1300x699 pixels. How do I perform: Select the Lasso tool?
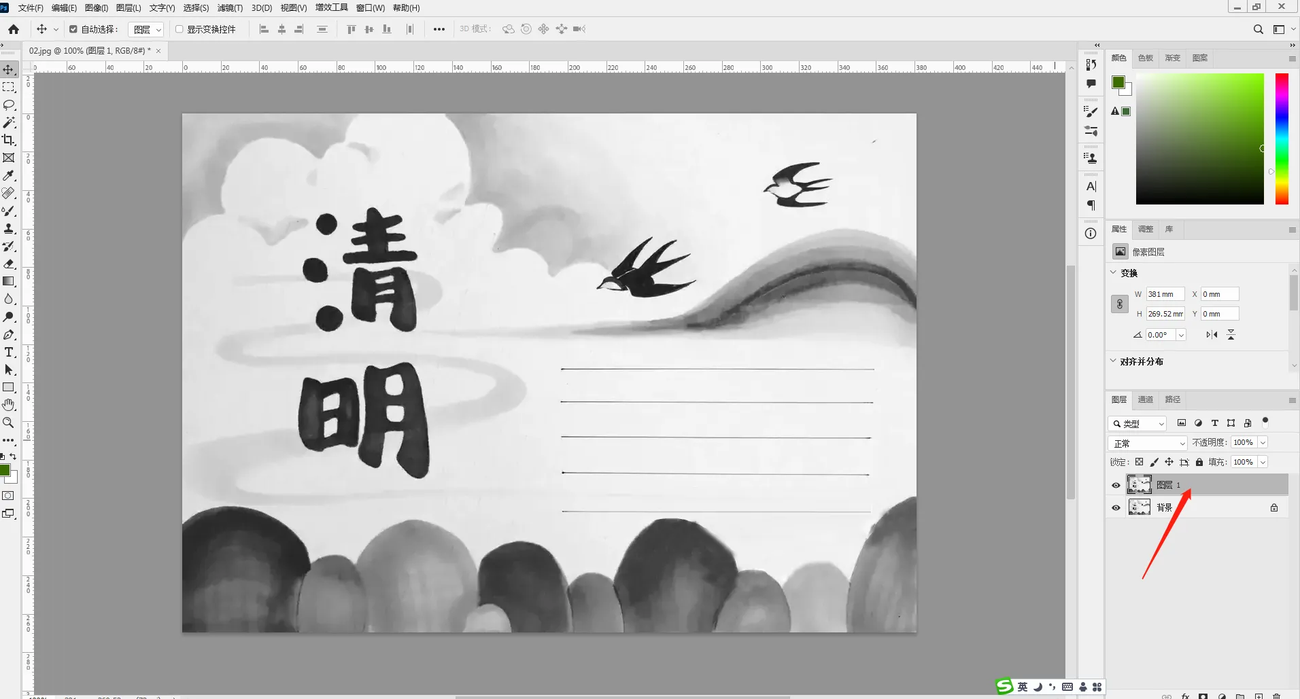[x=9, y=105]
